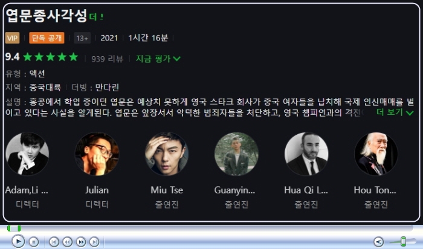Click the volume slider handle
Screen dimensions: 423x249
pos(403,242)
